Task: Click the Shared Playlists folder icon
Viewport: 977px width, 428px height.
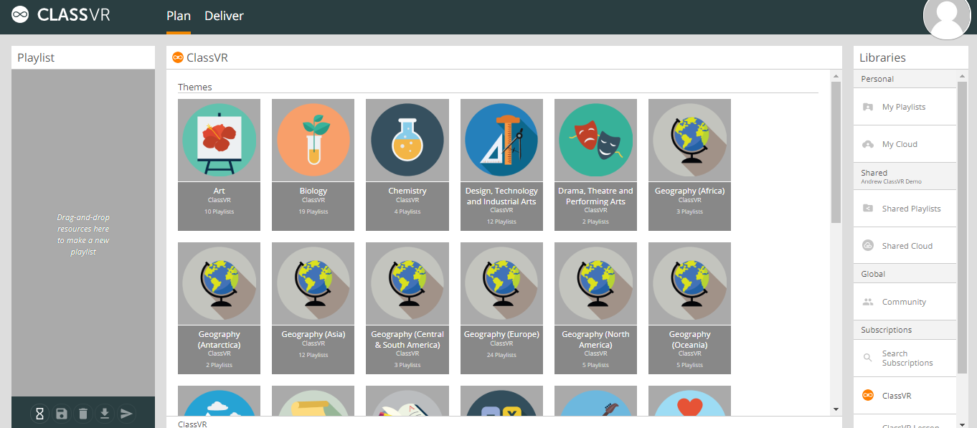Action: click(x=868, y=209)
